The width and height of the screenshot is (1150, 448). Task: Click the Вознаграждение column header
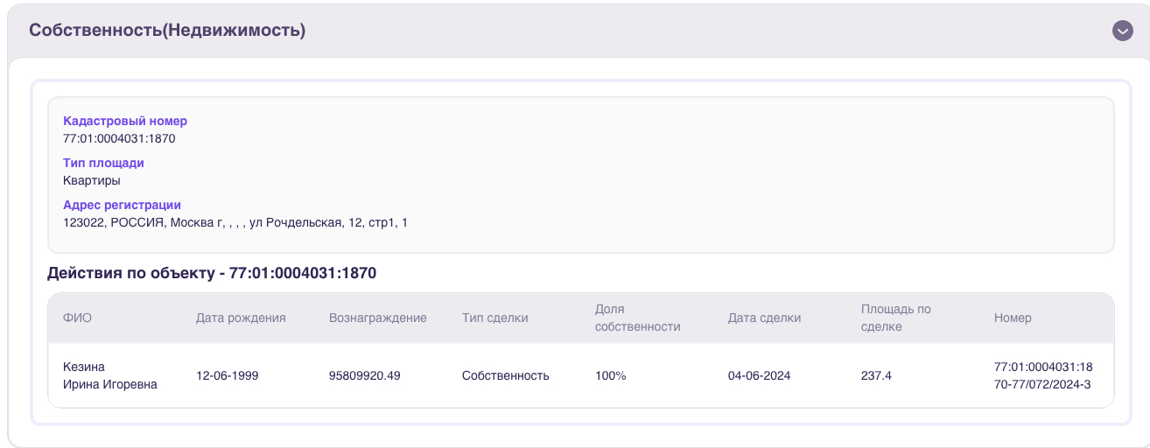coord(378,318)
